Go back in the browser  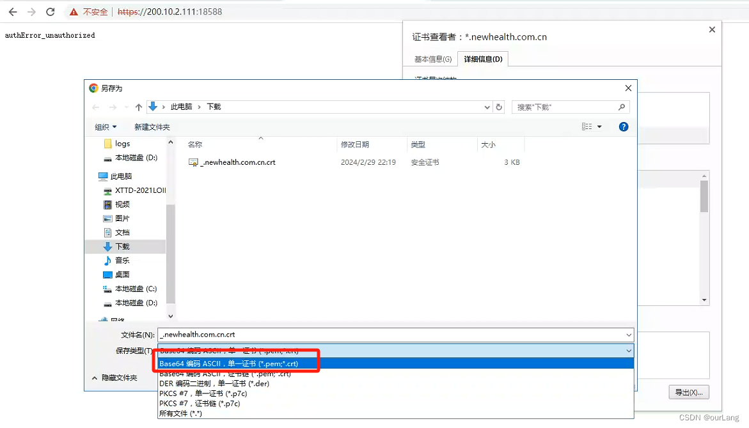click(x=13, y=12)
